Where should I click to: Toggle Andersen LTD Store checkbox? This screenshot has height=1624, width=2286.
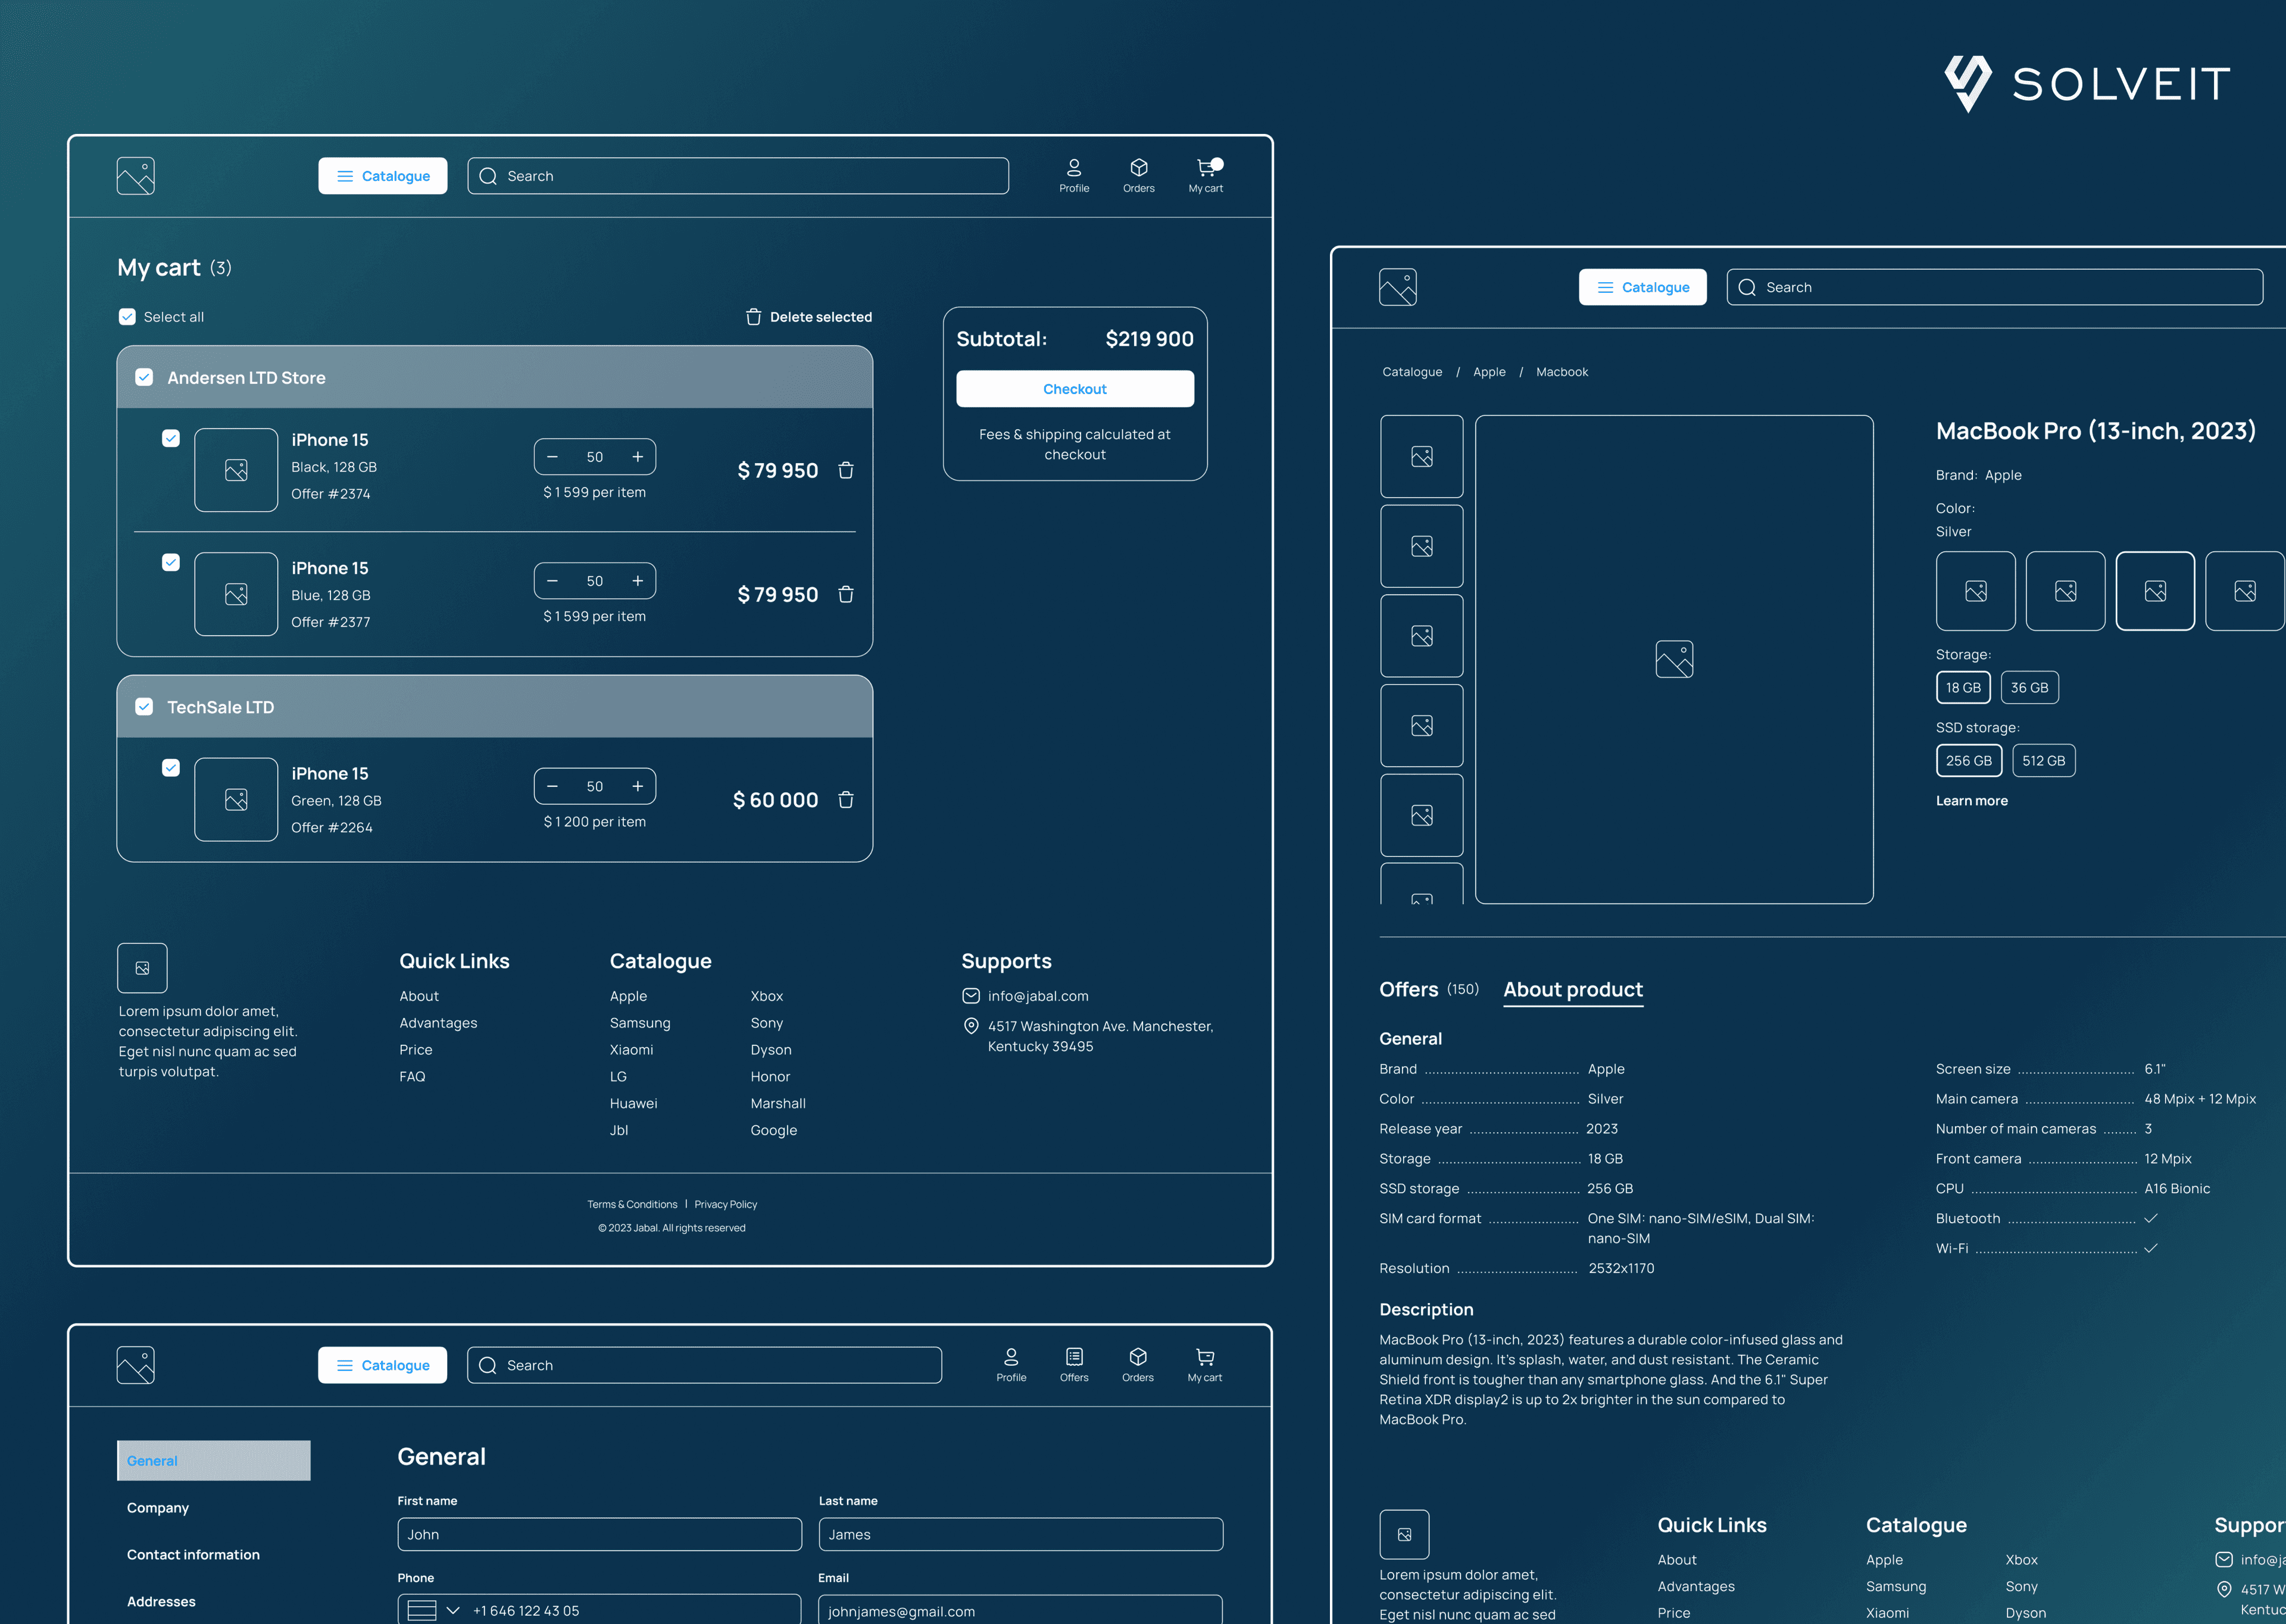coord(144,377)
